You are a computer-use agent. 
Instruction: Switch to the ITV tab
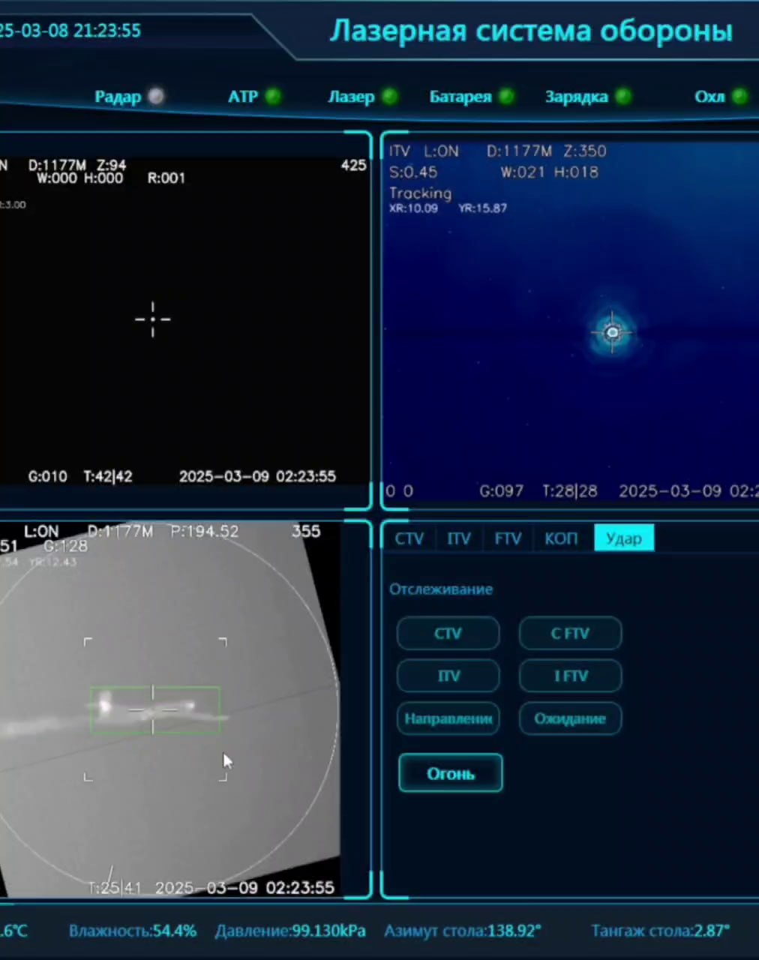tap(459, 538)
